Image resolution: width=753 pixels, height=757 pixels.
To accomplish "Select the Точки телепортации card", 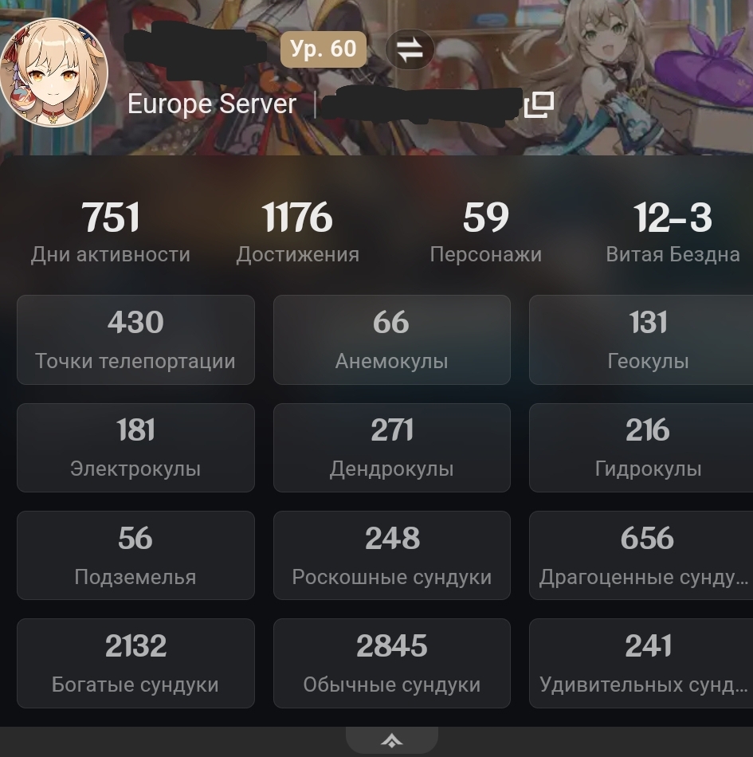I will [135, 340].
